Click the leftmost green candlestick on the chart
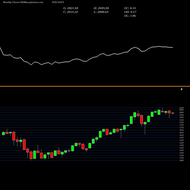Image resolution: width=190 pixels, height=190 pixels. [3, 133]
